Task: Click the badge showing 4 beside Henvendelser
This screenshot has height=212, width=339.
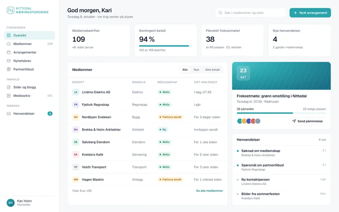Action: coord(50,114)
